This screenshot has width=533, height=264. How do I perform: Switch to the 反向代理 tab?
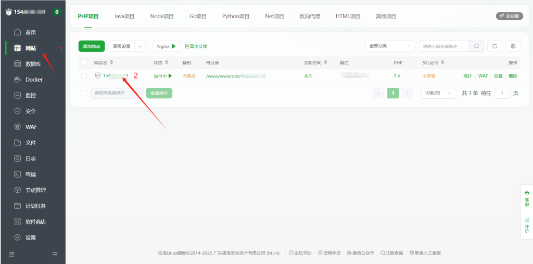coord(310,16)
